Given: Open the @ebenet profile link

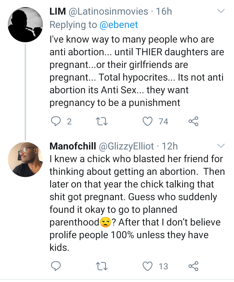Looking at the screenshot, I should point(118,25).
